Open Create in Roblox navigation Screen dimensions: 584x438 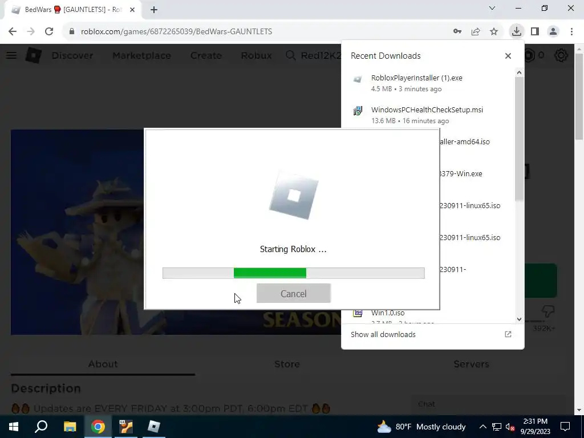(x=206, y=55)
